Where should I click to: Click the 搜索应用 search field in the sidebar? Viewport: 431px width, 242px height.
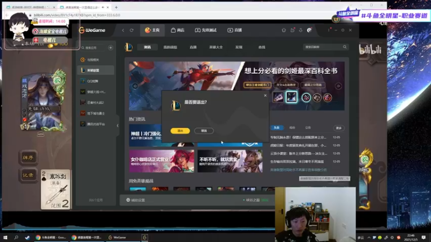coord(93,48)
